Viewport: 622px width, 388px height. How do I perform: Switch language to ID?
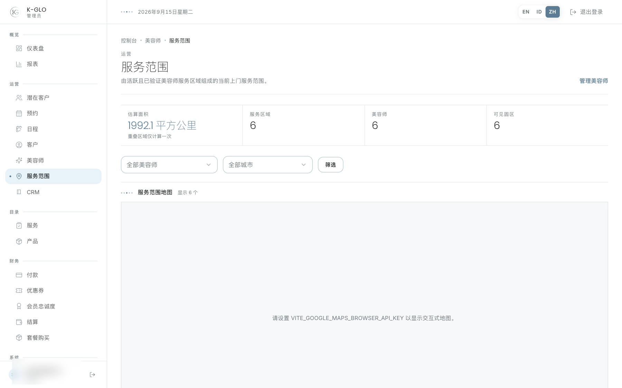coord(539,12)
